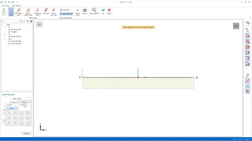Choose Local R1 direction button
252x141 pixels.
28,113
